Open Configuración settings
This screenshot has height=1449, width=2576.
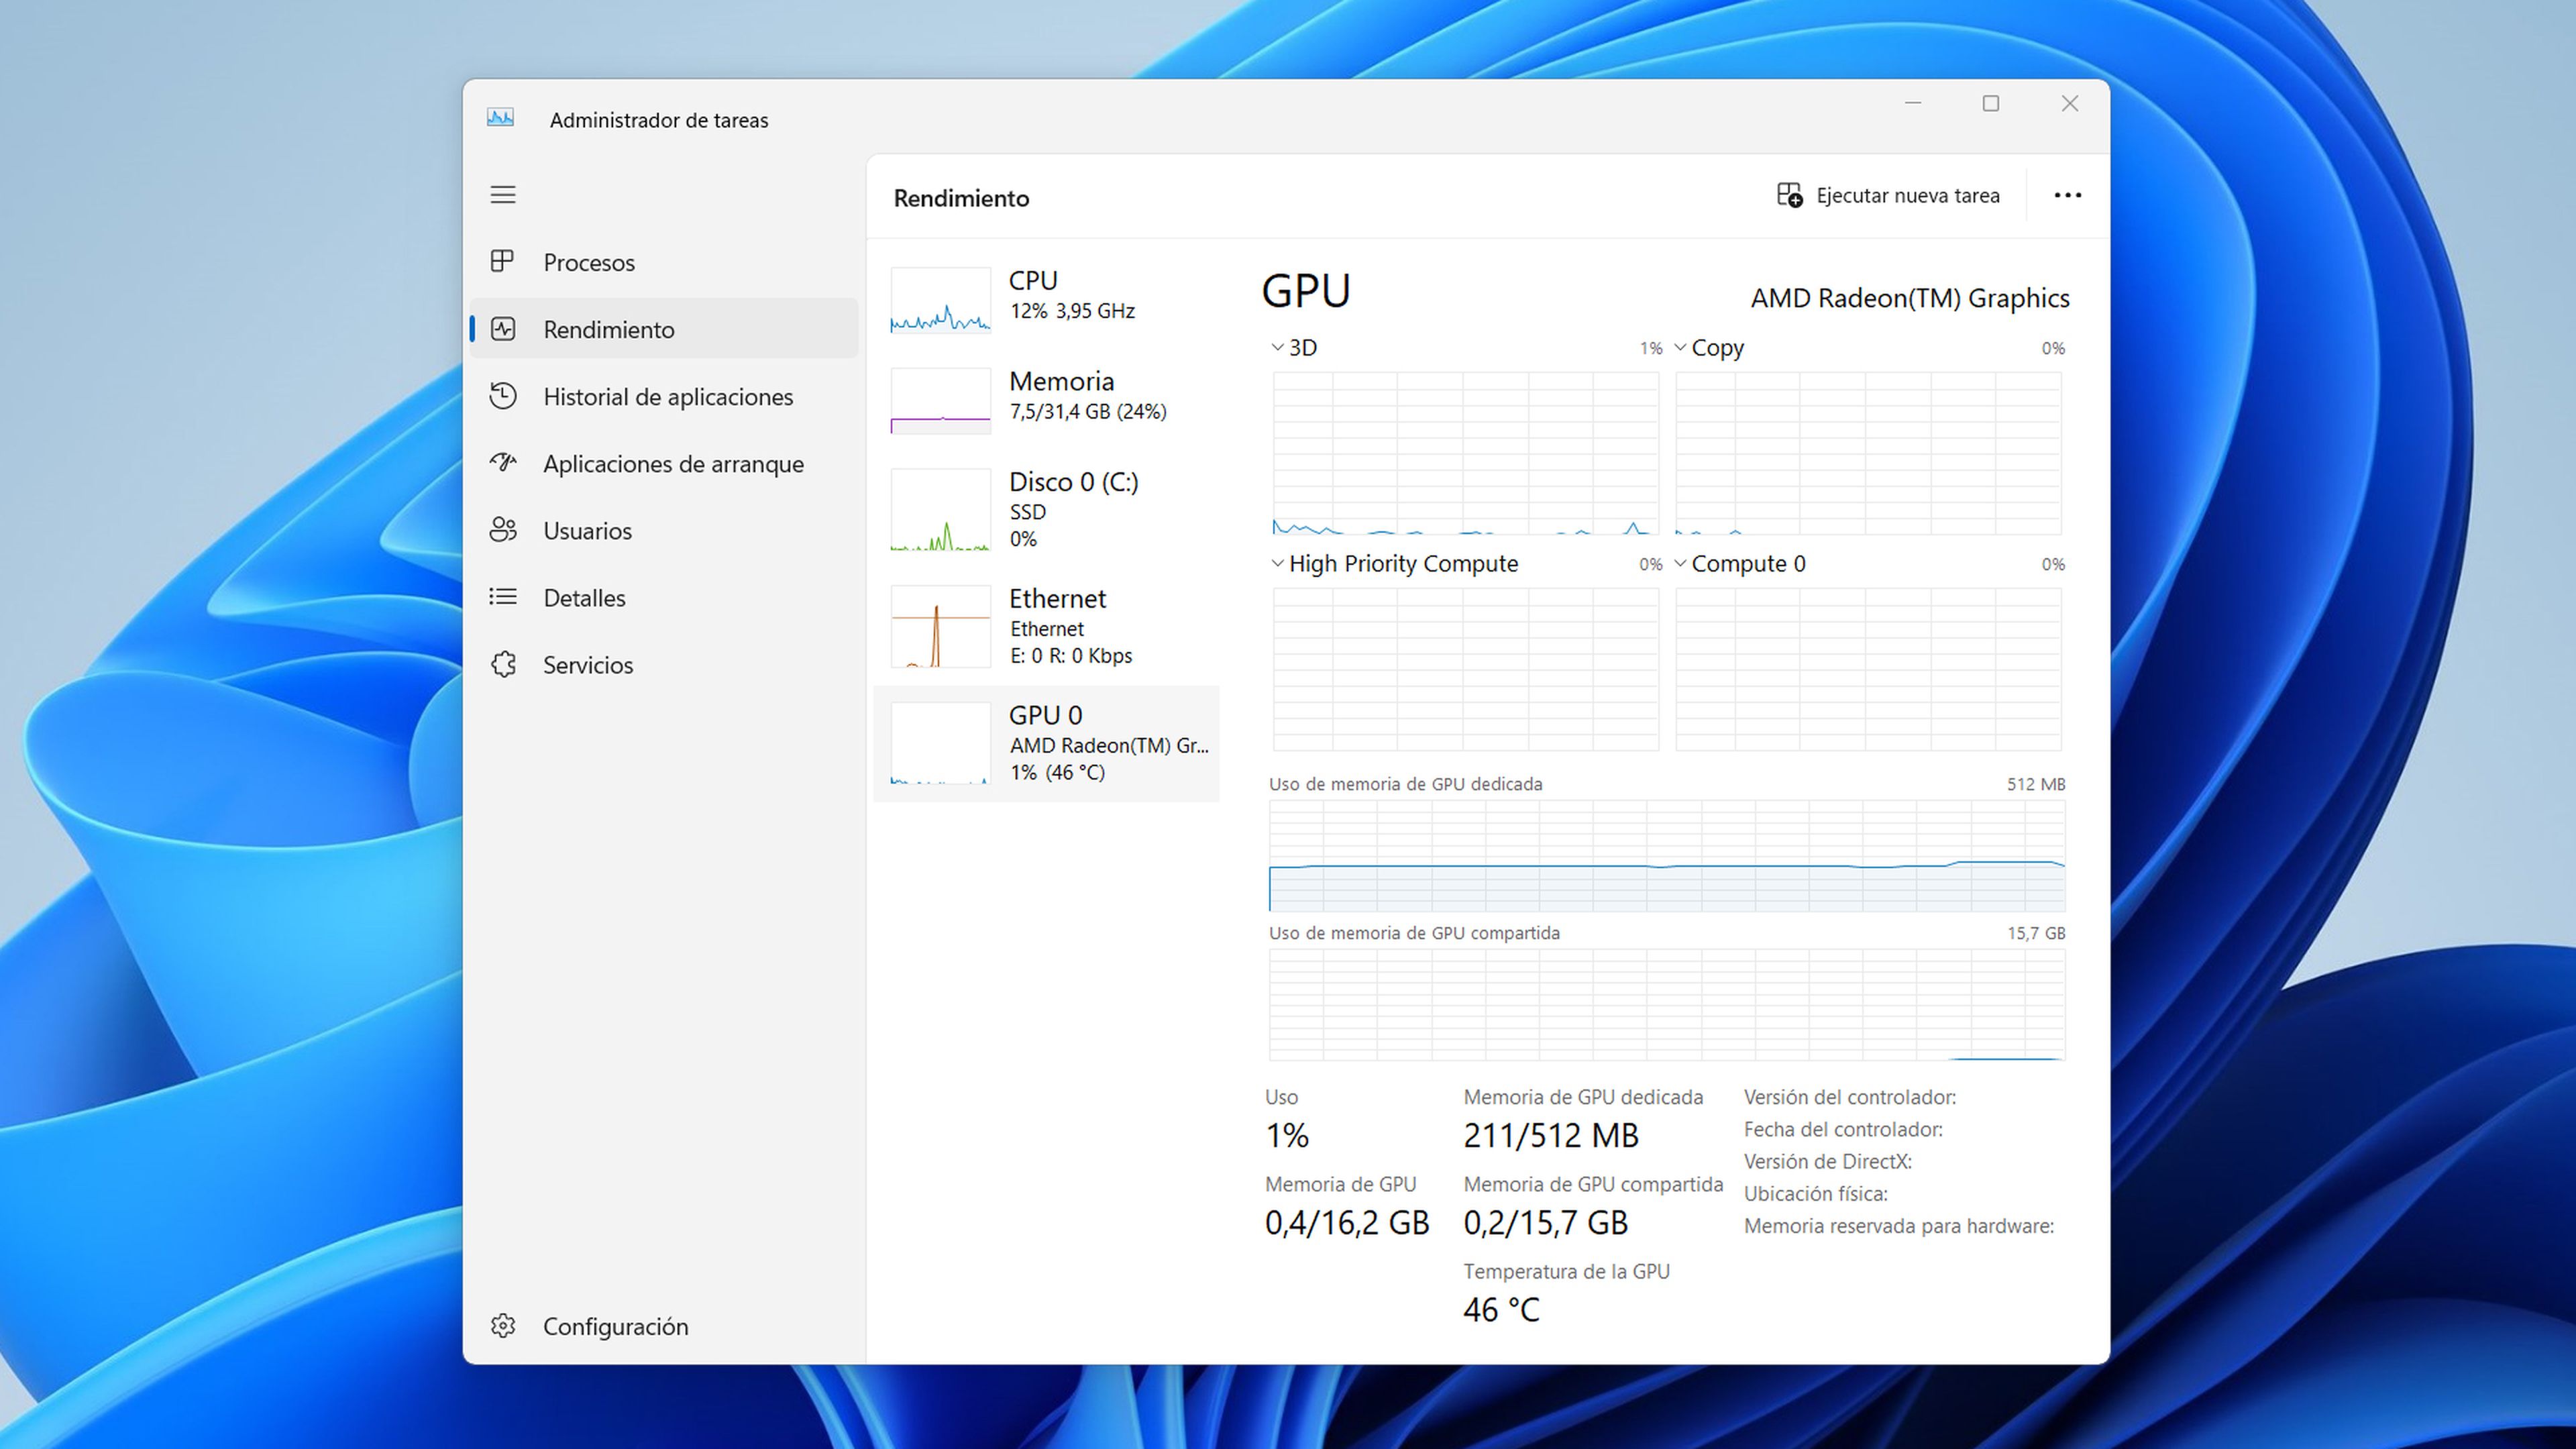664,1326
